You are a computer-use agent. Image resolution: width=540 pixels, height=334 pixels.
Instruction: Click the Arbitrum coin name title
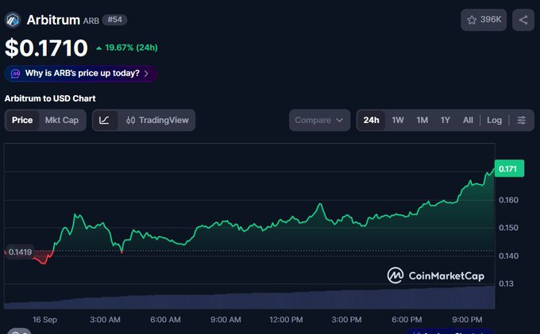(x=53, y=20)
